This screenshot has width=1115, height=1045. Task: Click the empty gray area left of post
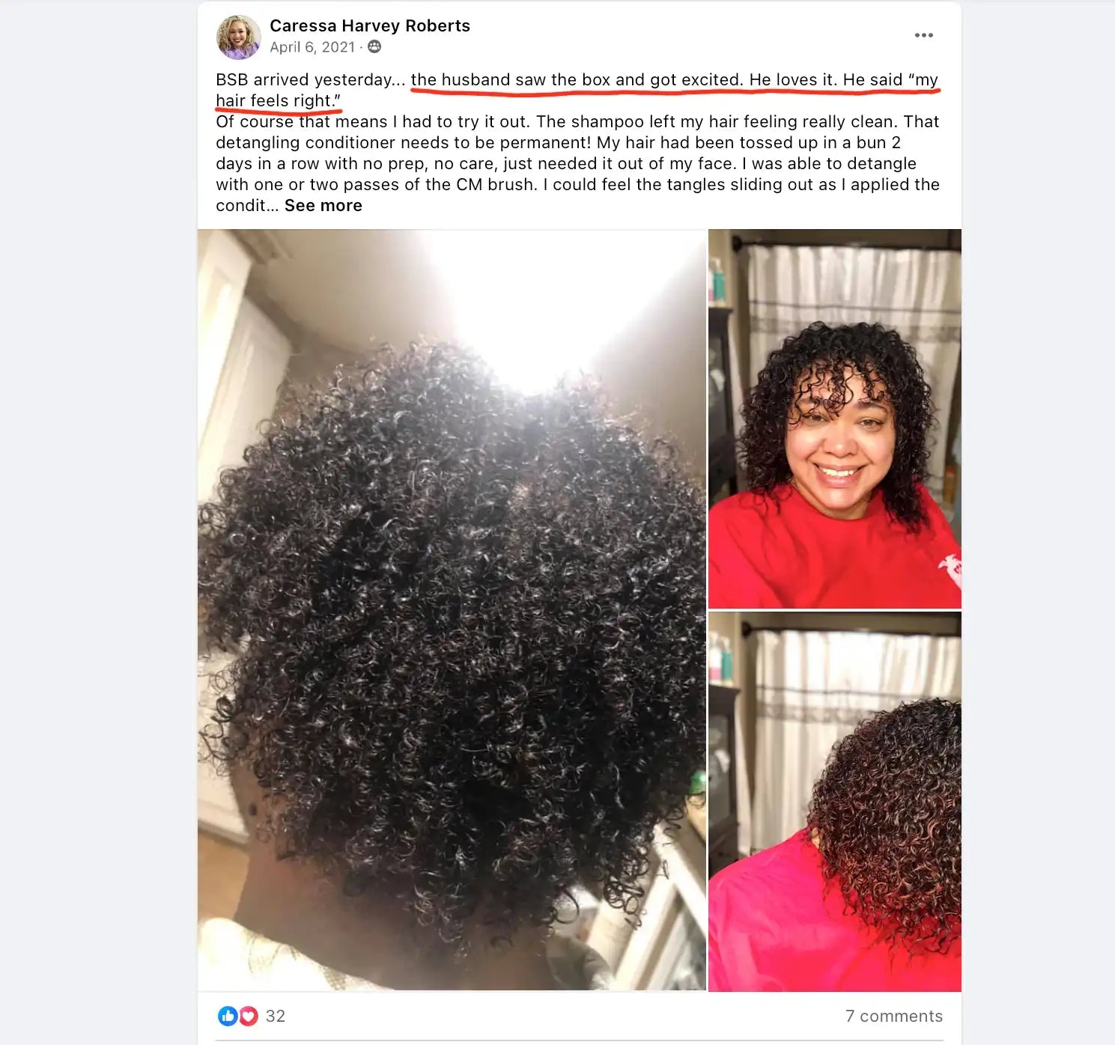coord(97,524)
